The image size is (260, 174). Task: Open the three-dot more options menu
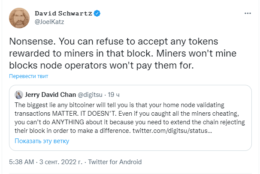click(x=248, y=13)
